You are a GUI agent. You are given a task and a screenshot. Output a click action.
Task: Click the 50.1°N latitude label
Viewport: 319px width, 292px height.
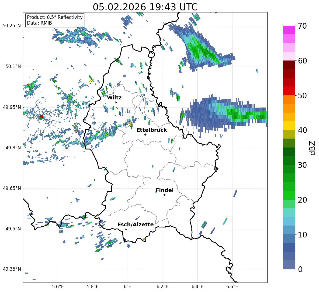pyautogui.click(x=13, y=66)
